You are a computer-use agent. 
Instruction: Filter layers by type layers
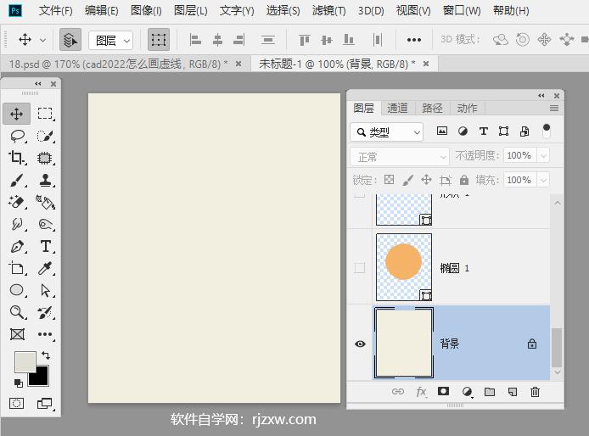point(484,131)
